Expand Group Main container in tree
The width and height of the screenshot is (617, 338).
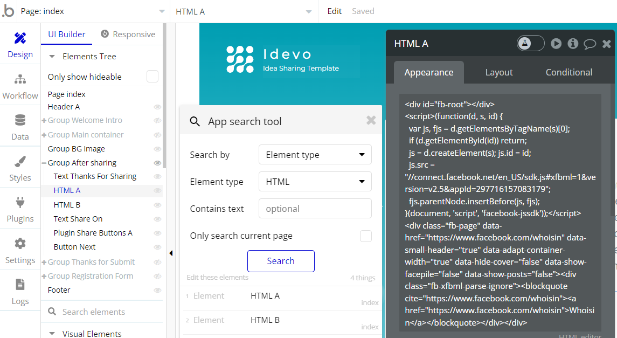click(44, 135)
